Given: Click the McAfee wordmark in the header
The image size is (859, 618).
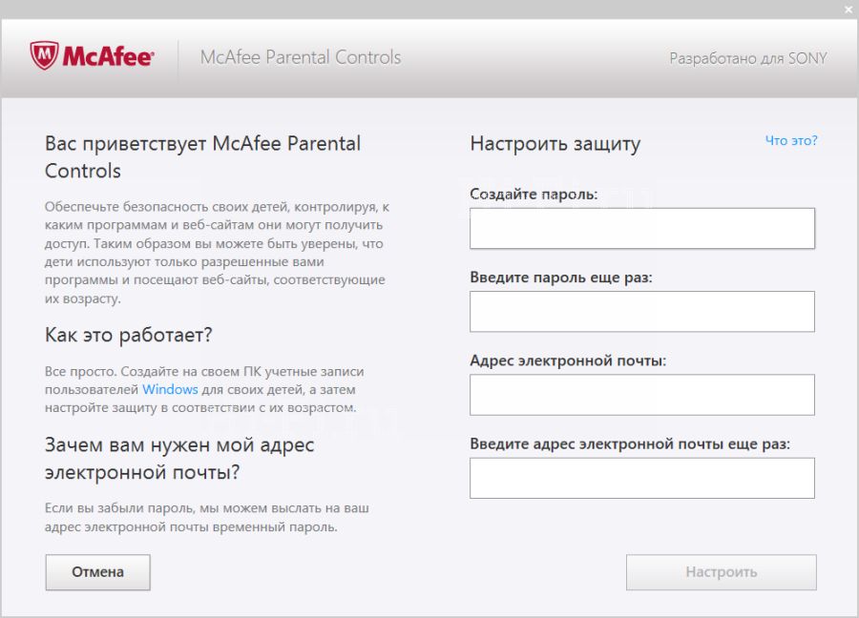Looking at the screenshot, I should pos(107,57).
